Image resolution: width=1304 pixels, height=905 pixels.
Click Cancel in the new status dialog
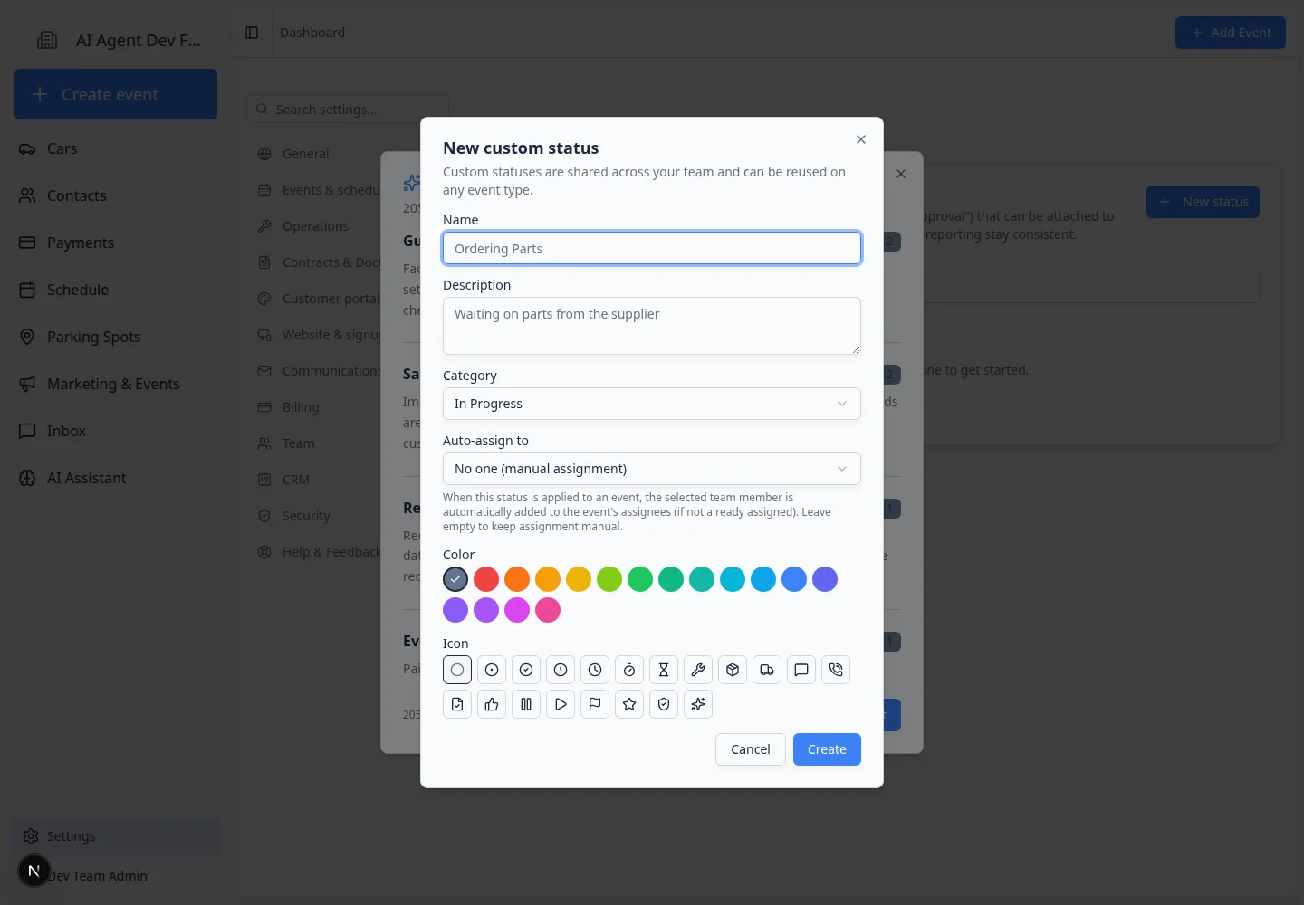coord(751,749)
